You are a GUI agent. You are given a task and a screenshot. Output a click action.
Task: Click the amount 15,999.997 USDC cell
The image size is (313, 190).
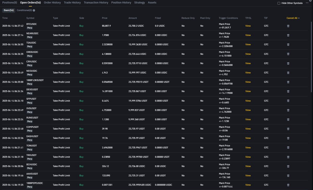pos(137,73)
